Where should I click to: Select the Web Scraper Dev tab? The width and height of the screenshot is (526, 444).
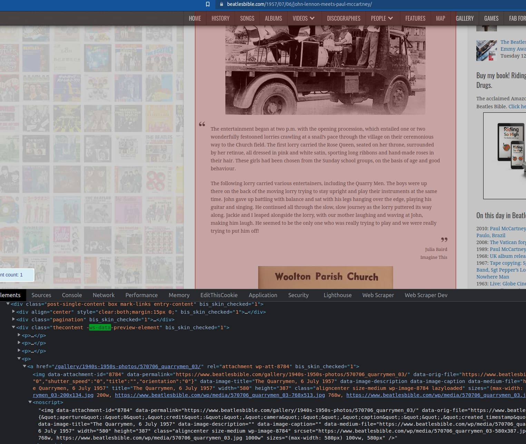(426, 295)
